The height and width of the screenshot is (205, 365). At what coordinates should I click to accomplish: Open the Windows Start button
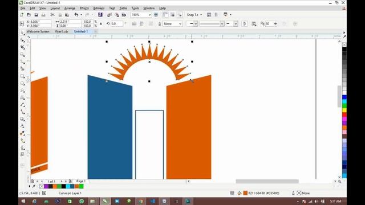(23, 201)
